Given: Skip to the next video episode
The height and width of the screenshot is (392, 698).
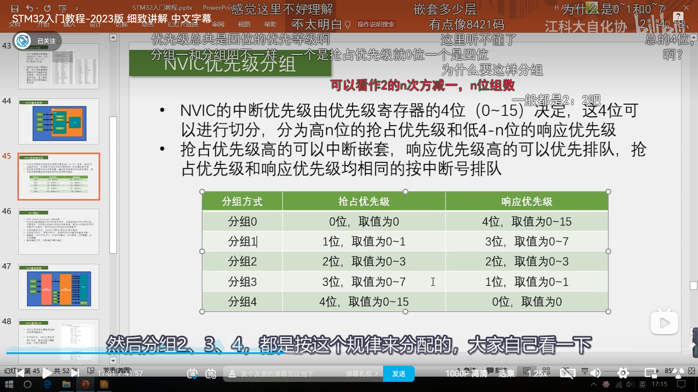Looking at the screenshot, I should (x=75, y=373).
